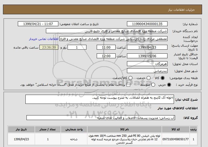Click the ردیف column header
Screen dimensions: 208x147
tap(193, 129)
